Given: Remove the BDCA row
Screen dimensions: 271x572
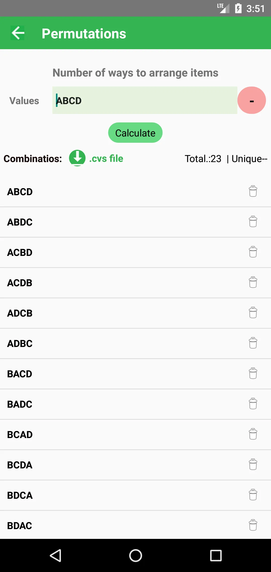Looking at the screenshot, I should pos(253,495).
